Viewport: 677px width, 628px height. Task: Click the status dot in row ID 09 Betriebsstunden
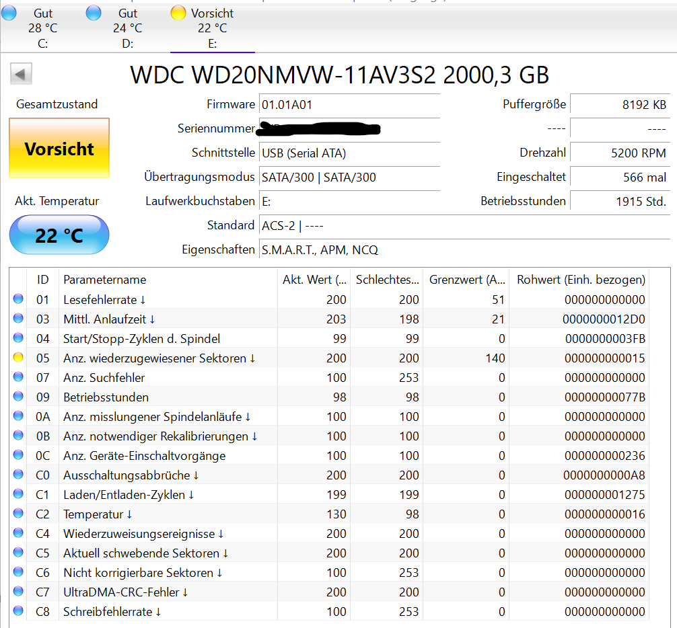[18, 396]
